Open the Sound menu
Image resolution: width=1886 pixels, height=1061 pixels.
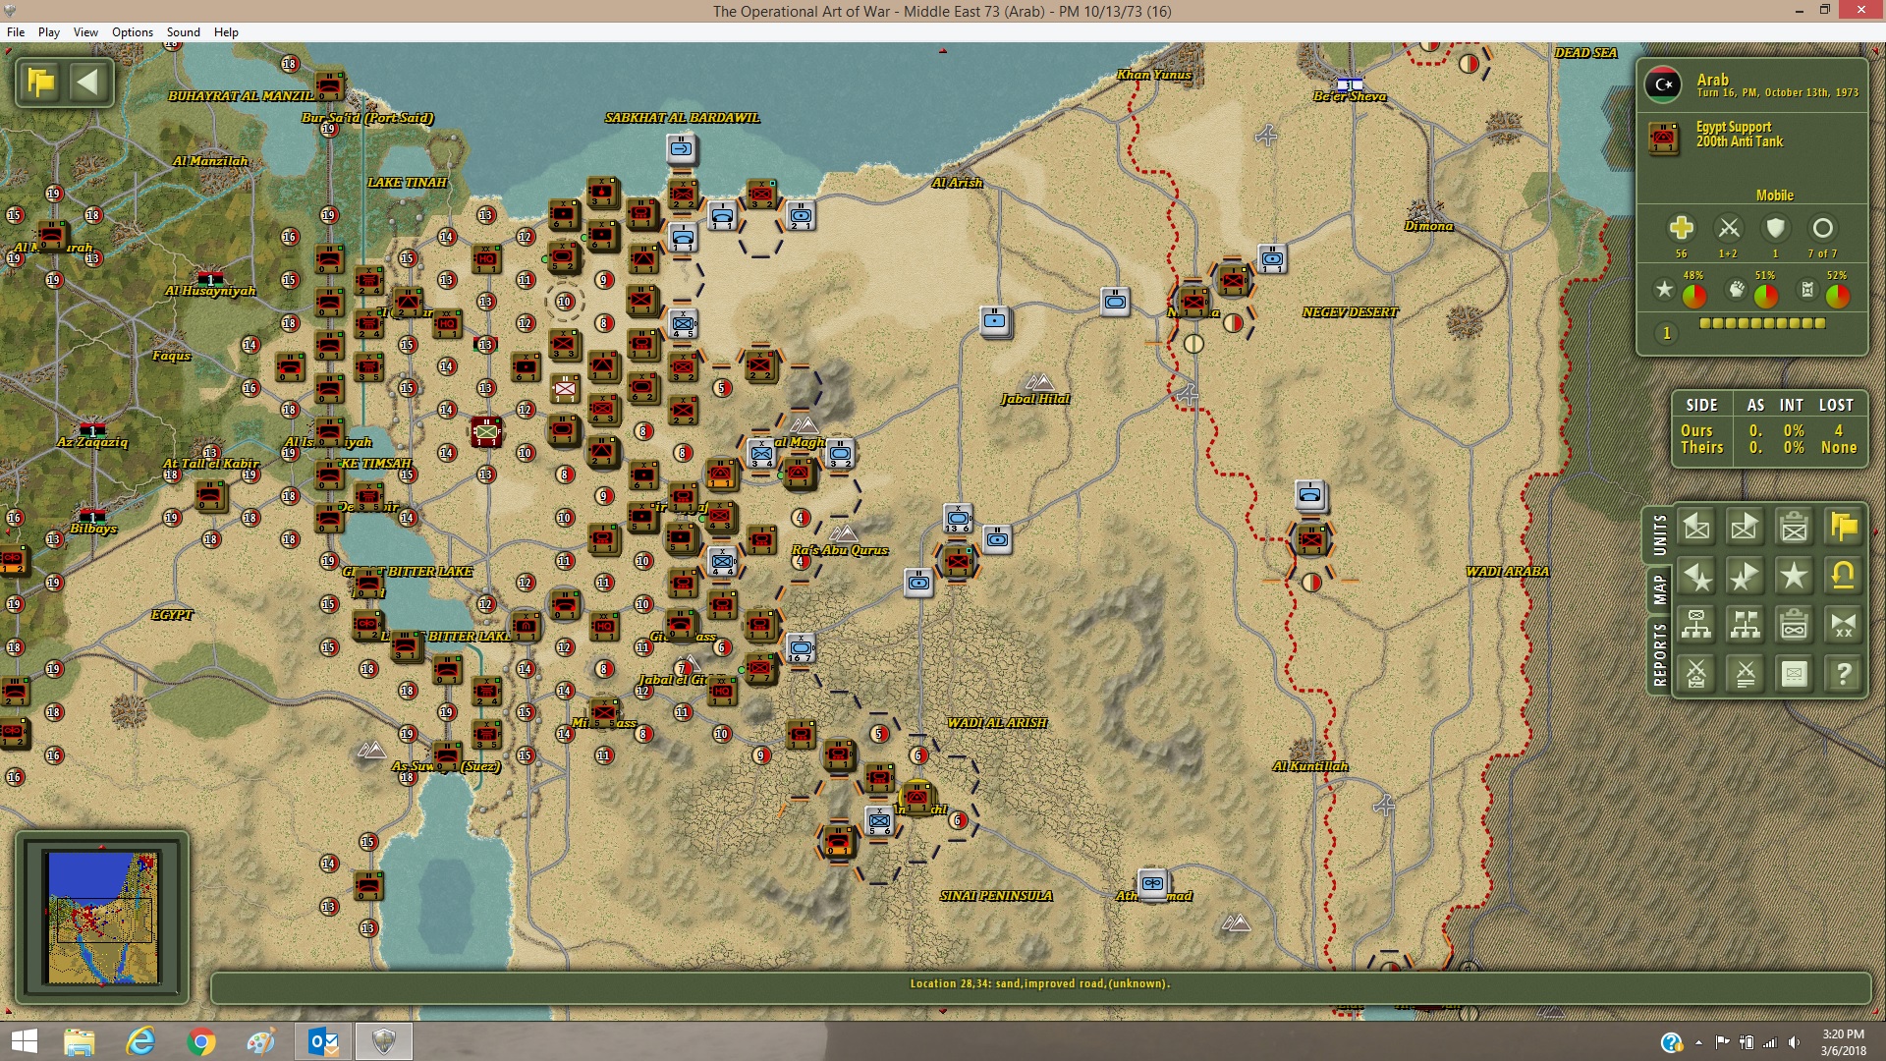[x=184, y=32]
